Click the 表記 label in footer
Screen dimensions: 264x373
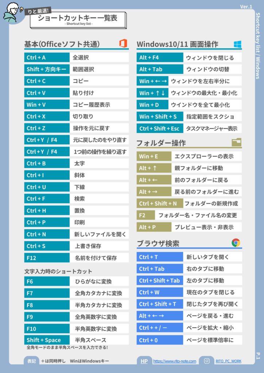(x=32, y=361)
